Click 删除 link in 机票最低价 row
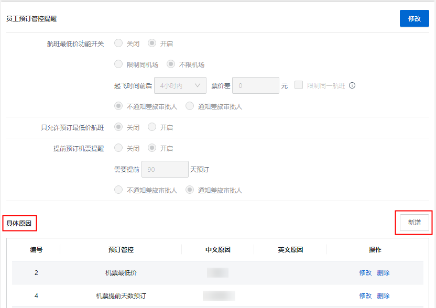The width and height of the screenshot is (436, 308). click(x=383, y=273)
